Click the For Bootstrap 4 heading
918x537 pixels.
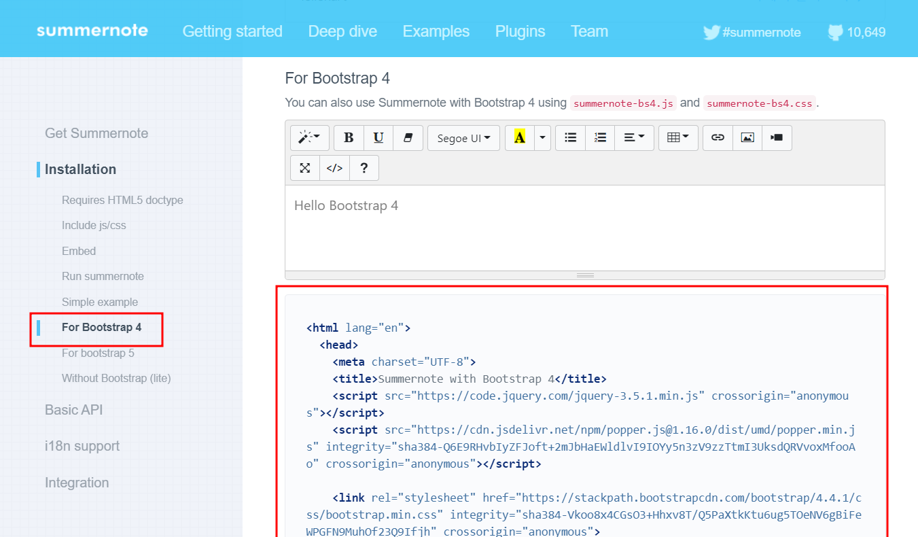(338, 78)
